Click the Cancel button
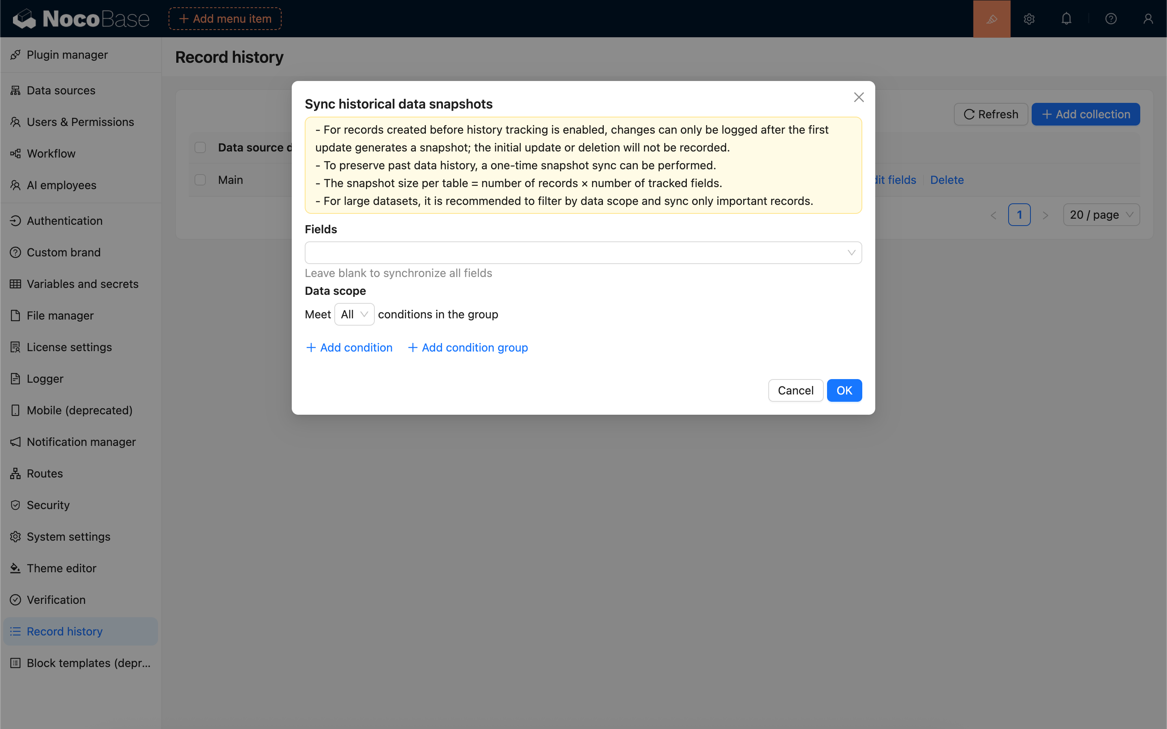The width and height of the screenshot is (1167, 729). 795,390
